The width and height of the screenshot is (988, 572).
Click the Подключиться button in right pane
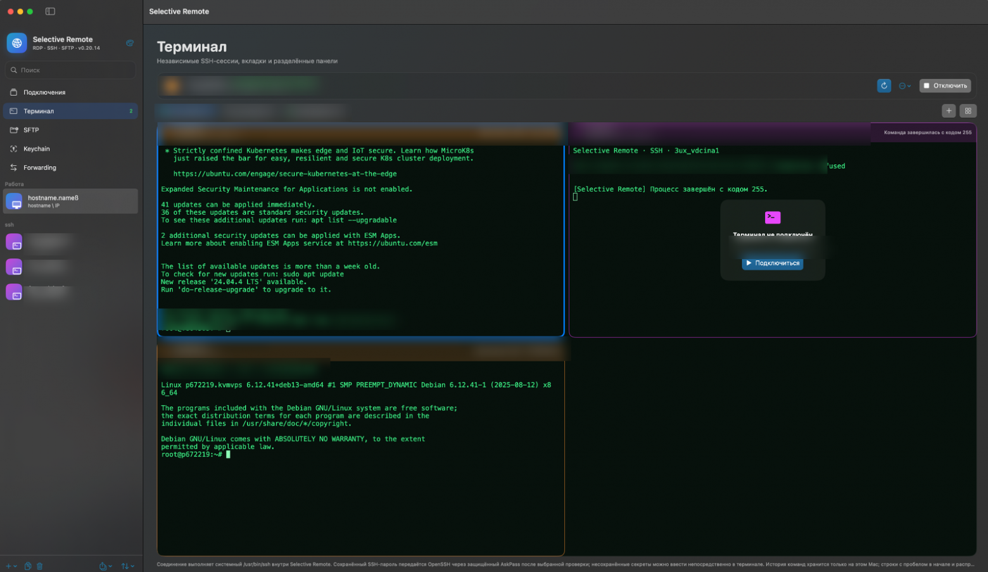tap(772, 263)
